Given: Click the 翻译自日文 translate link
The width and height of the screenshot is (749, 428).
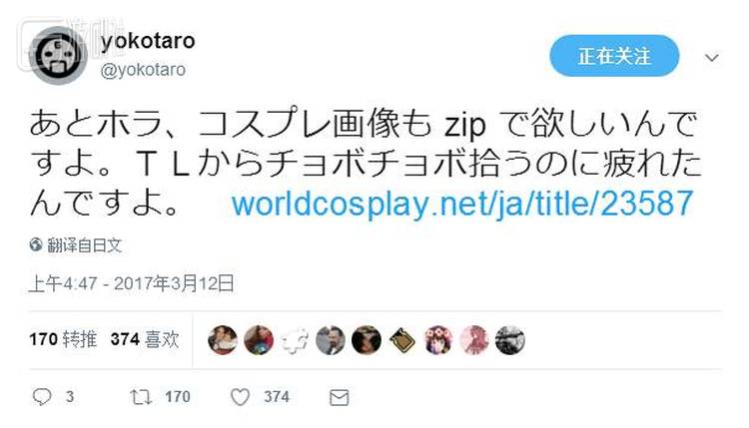Looking at the screenshot, I should [x=84, y=245].
